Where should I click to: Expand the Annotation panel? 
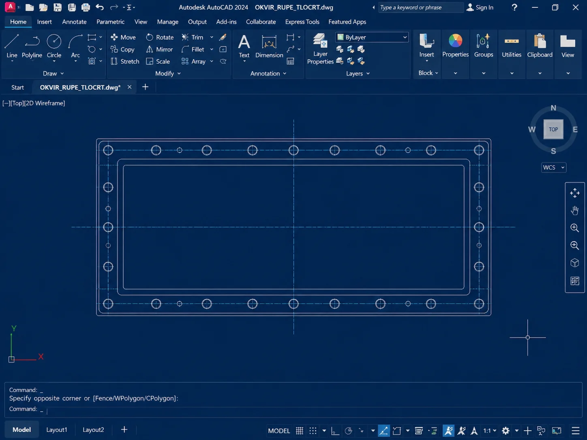click(x=268, y=73)
